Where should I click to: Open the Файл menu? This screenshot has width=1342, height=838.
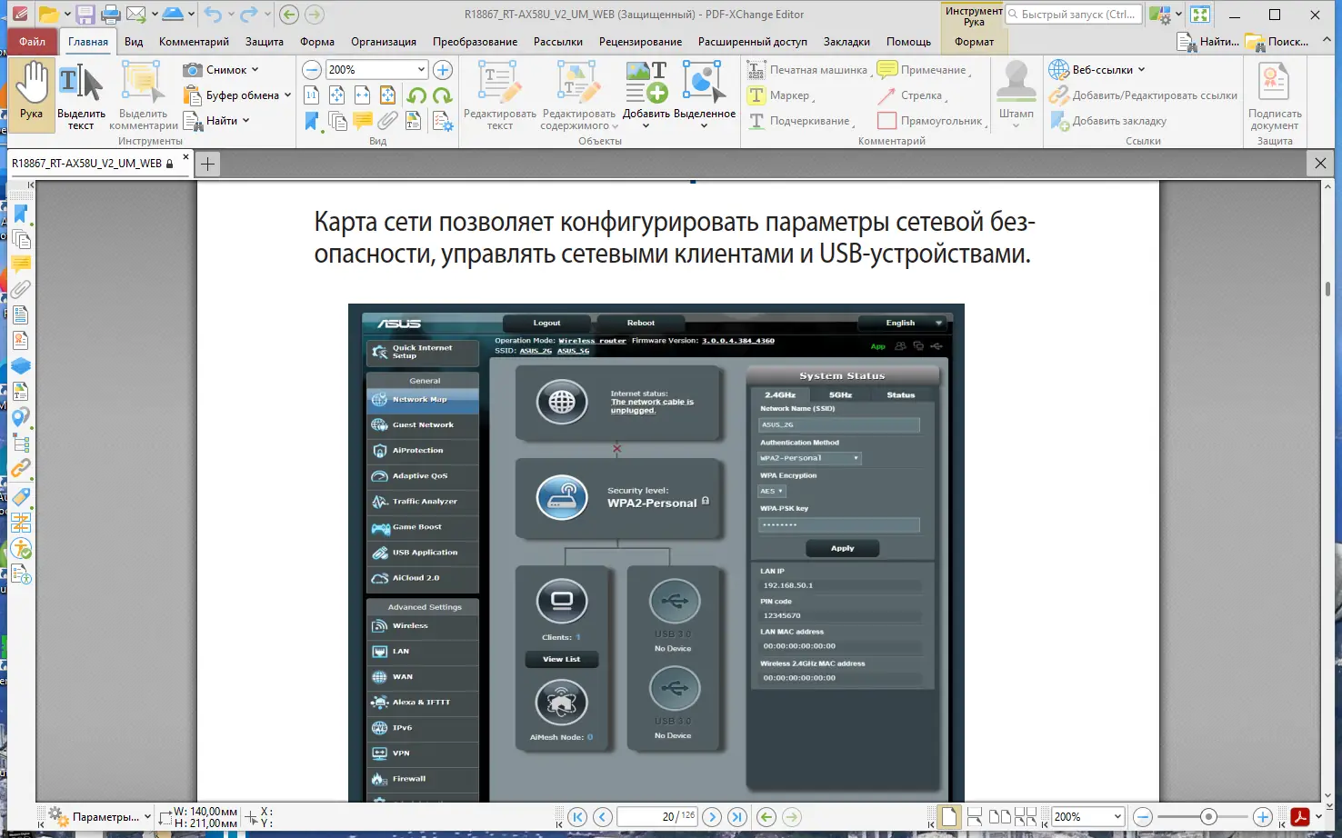[32, 41]
